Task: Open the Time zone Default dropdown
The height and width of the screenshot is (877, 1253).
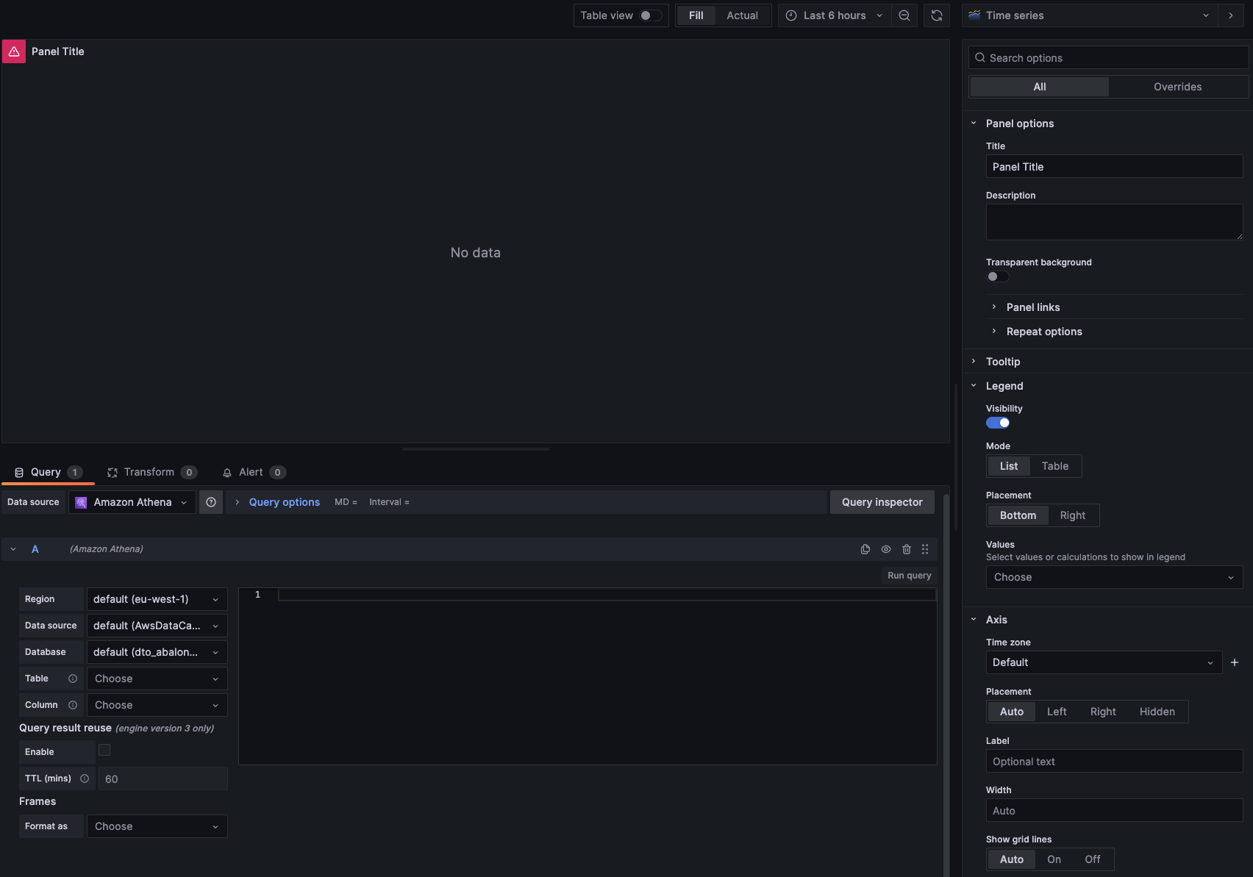Action: tap(1104, 662)
